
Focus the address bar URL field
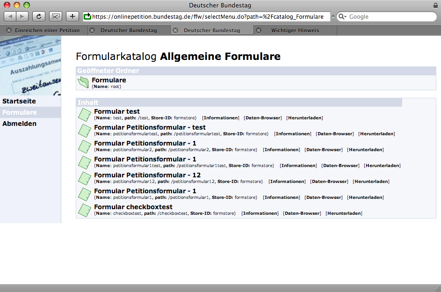[x=208, y=16]
